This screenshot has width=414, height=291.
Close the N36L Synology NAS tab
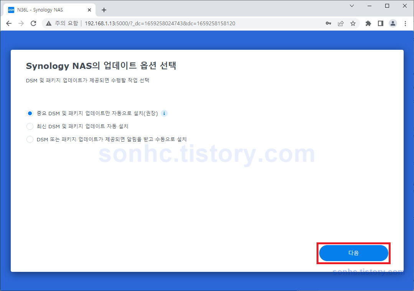(89, 10)
